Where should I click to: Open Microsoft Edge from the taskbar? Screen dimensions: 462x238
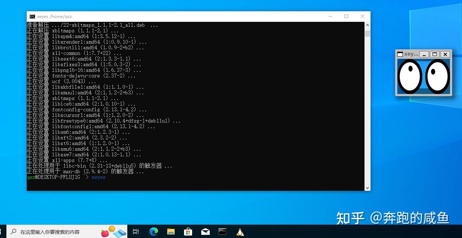[153, 231]
